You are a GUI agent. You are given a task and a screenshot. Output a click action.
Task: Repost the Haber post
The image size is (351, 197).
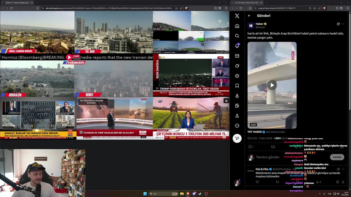(x=273, y=147)
